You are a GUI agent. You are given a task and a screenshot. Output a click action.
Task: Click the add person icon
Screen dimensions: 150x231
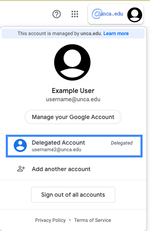pos(21,169)
